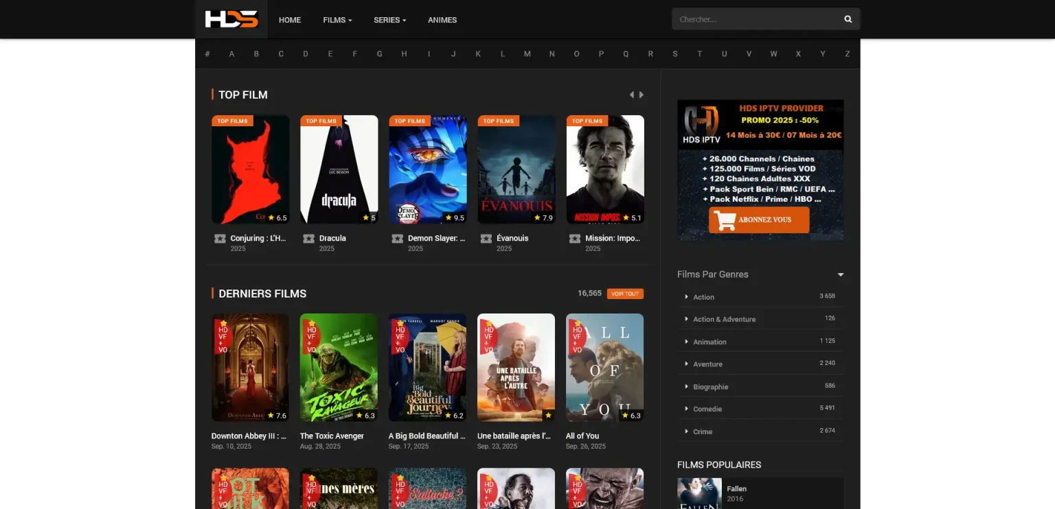Click the 16,565 films count
Viewport: 1055px width, 509px height.
pos(589,294)
